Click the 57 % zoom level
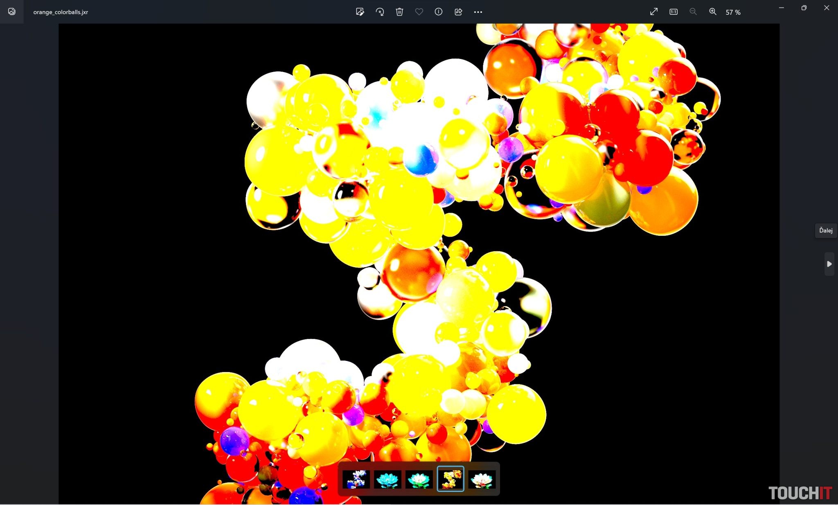This screenshot has width=838, height=505. 733,12
